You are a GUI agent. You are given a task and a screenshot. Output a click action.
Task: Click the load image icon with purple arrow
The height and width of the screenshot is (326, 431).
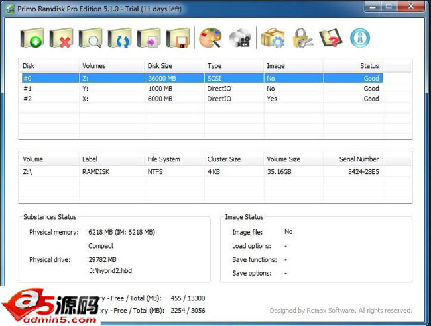click(x=149, y=38)
